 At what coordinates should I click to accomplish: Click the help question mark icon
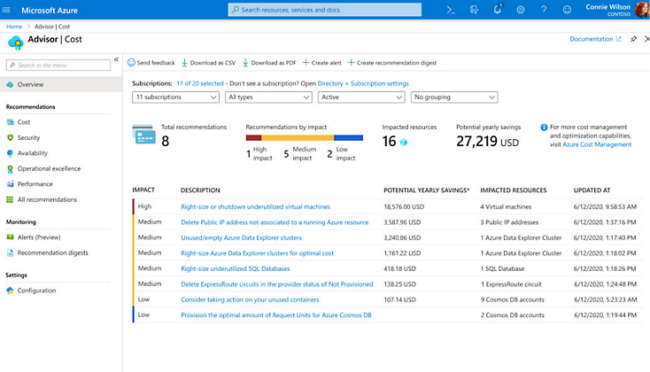pyautogui.click(x=543, y=10)
